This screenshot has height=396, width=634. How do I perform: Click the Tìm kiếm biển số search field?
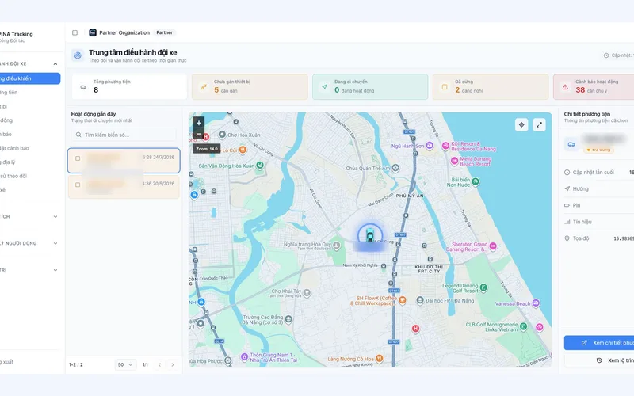tap(124, 135)
